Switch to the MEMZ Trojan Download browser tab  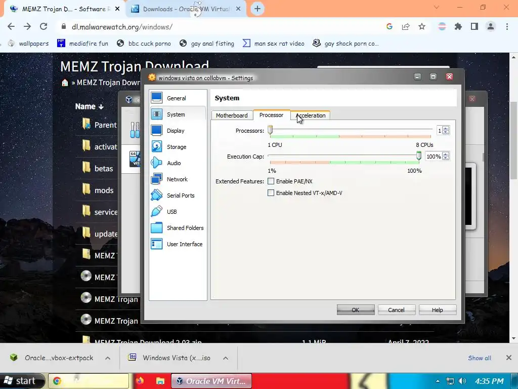[x=64, y=9]
